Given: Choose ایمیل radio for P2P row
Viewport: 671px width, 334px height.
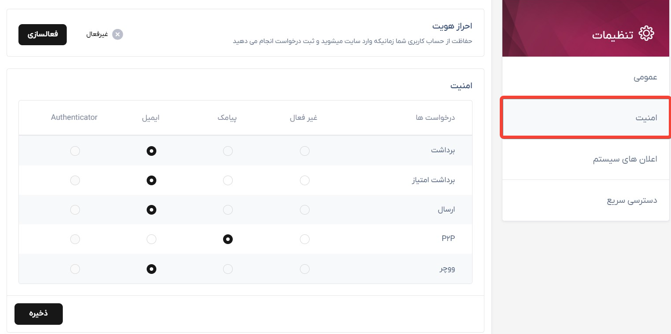Looking at the screenshot, I should coord(152,239).
